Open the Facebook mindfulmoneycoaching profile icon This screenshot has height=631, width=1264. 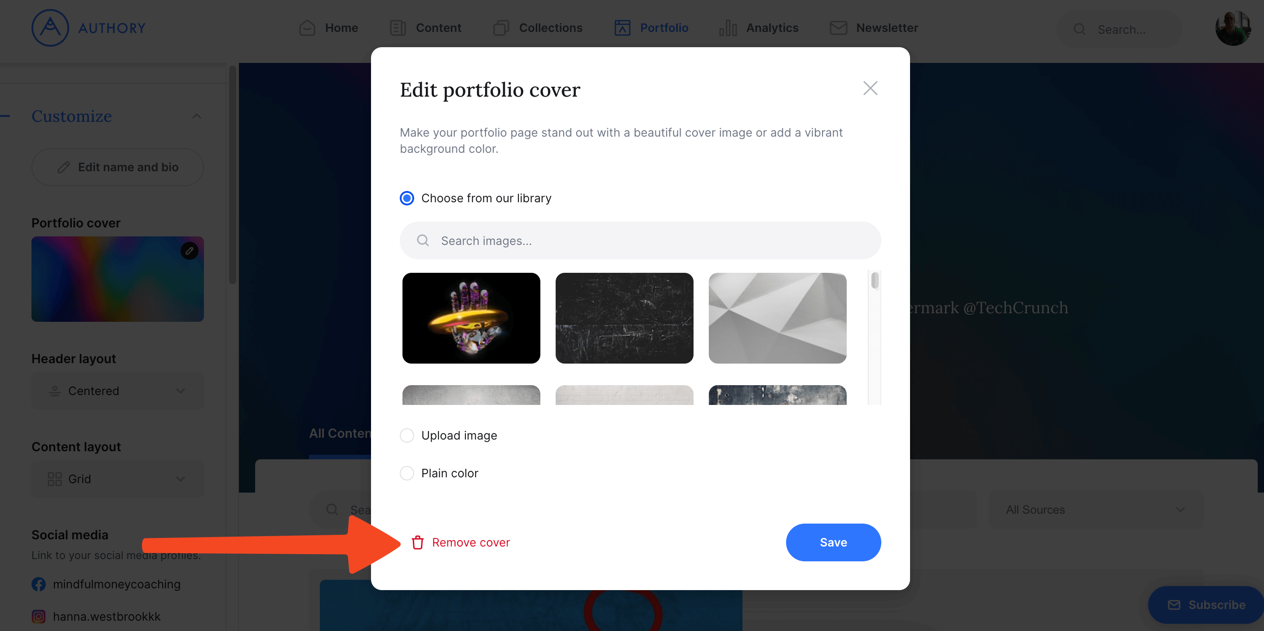point(39,584)
